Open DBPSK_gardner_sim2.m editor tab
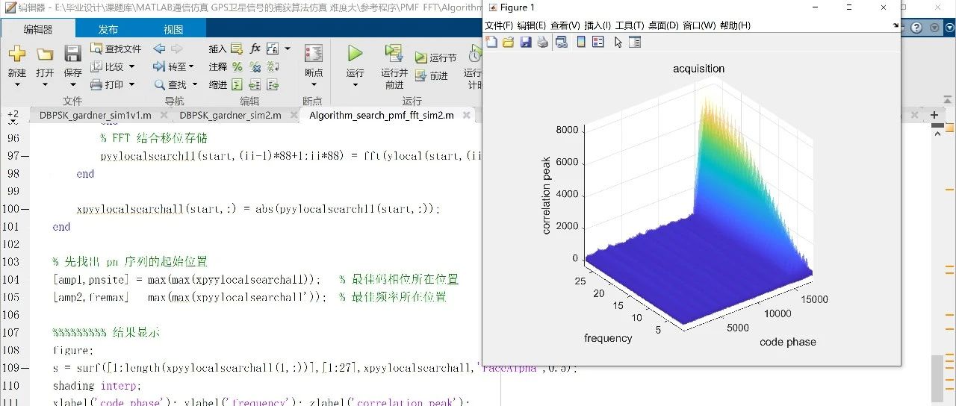956x406 pixels. (x=230, y=115)
